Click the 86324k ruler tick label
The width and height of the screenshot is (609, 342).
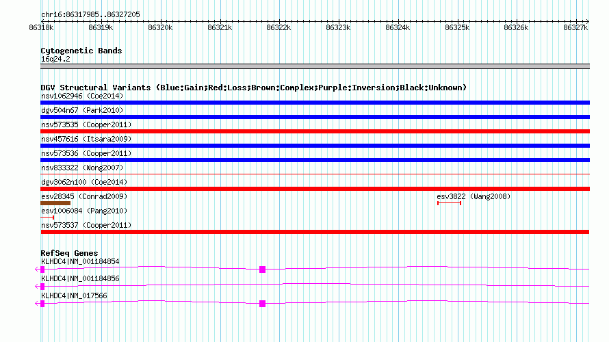(398, 27)
